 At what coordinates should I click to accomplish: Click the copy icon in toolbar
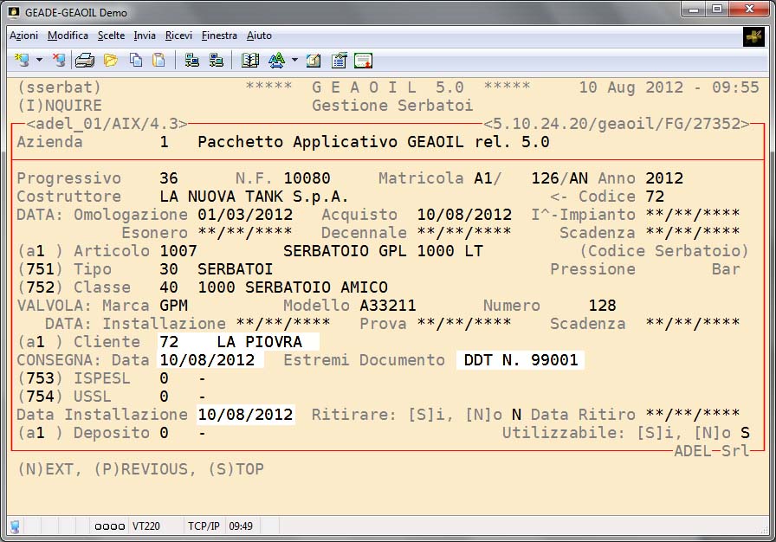point(136,60)
